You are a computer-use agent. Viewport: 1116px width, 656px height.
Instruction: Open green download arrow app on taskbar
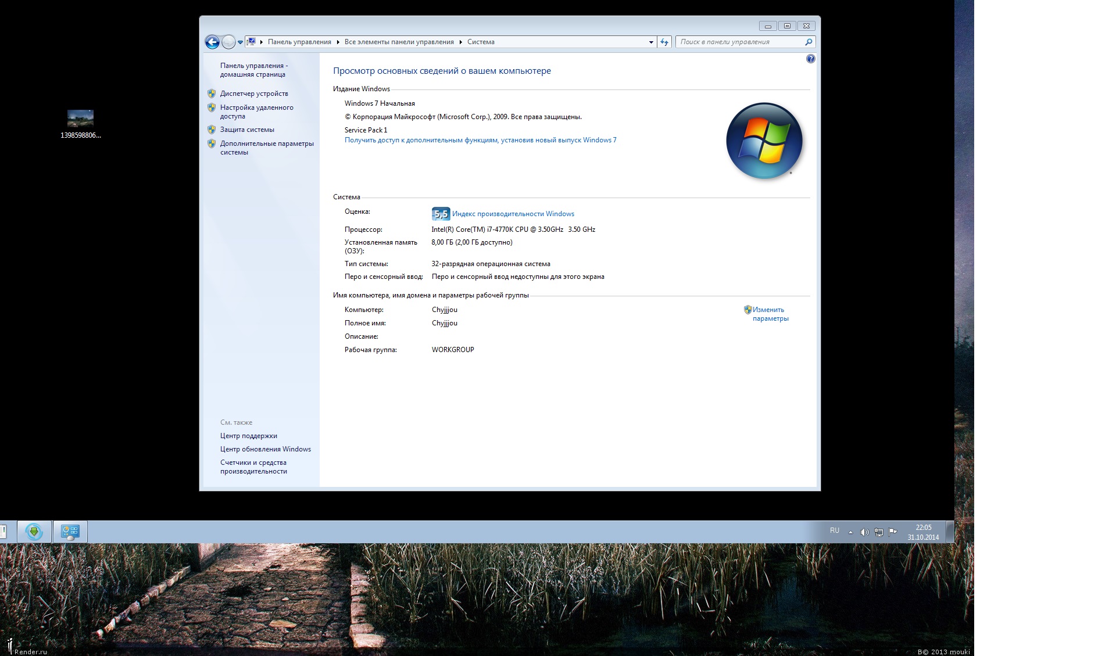(34, 532)
